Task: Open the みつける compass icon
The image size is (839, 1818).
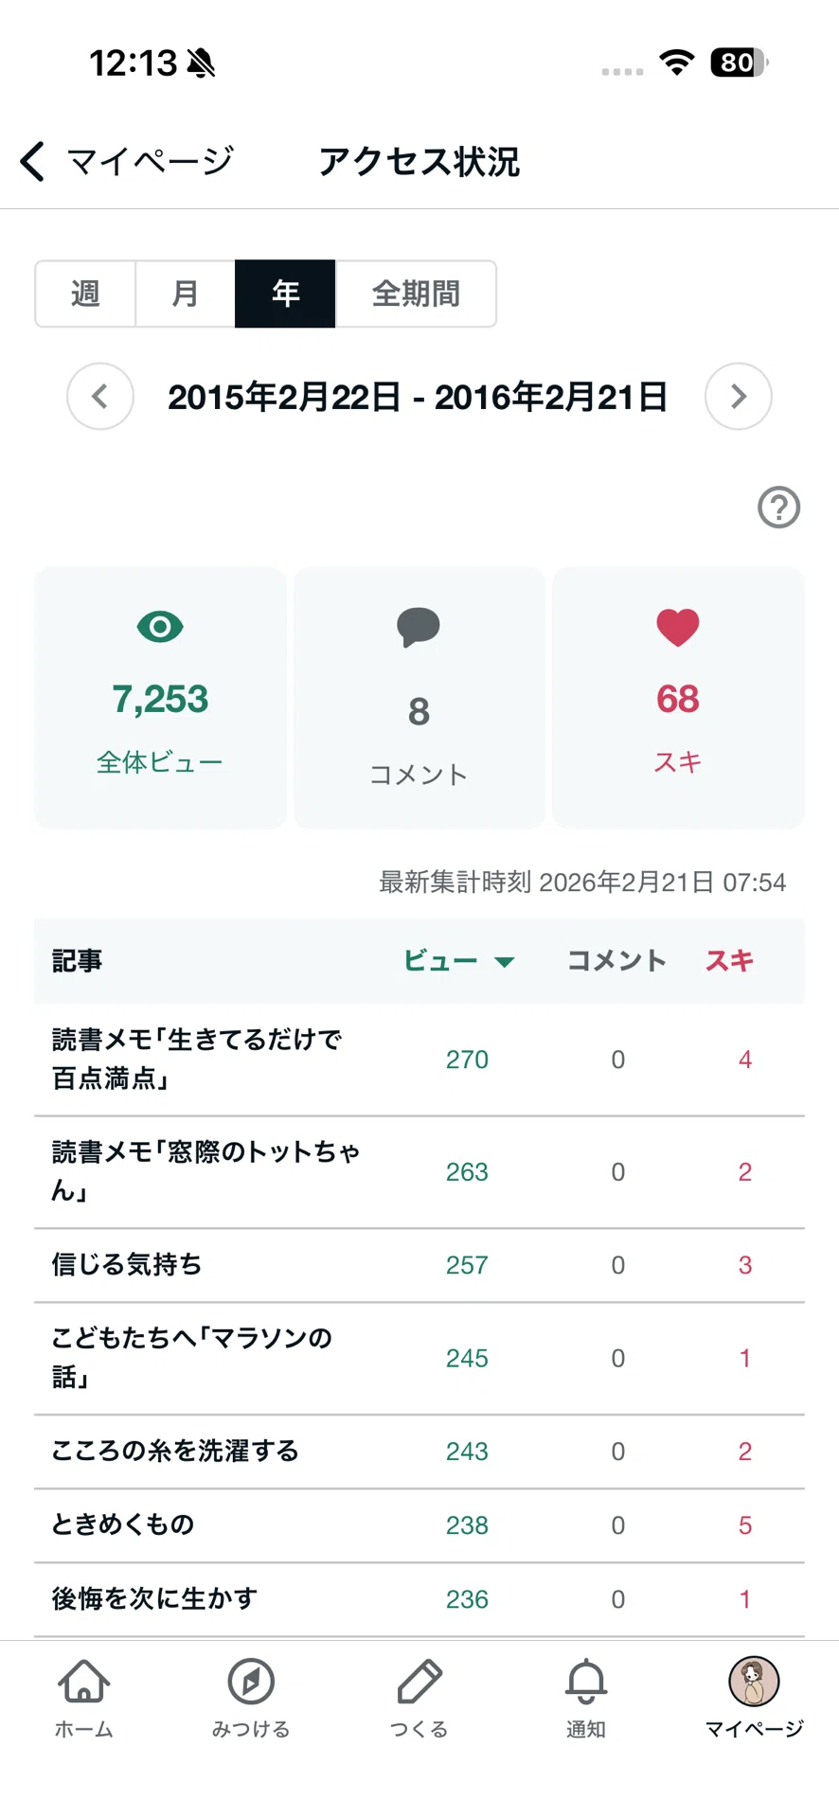Action: tap(251, 1682)
